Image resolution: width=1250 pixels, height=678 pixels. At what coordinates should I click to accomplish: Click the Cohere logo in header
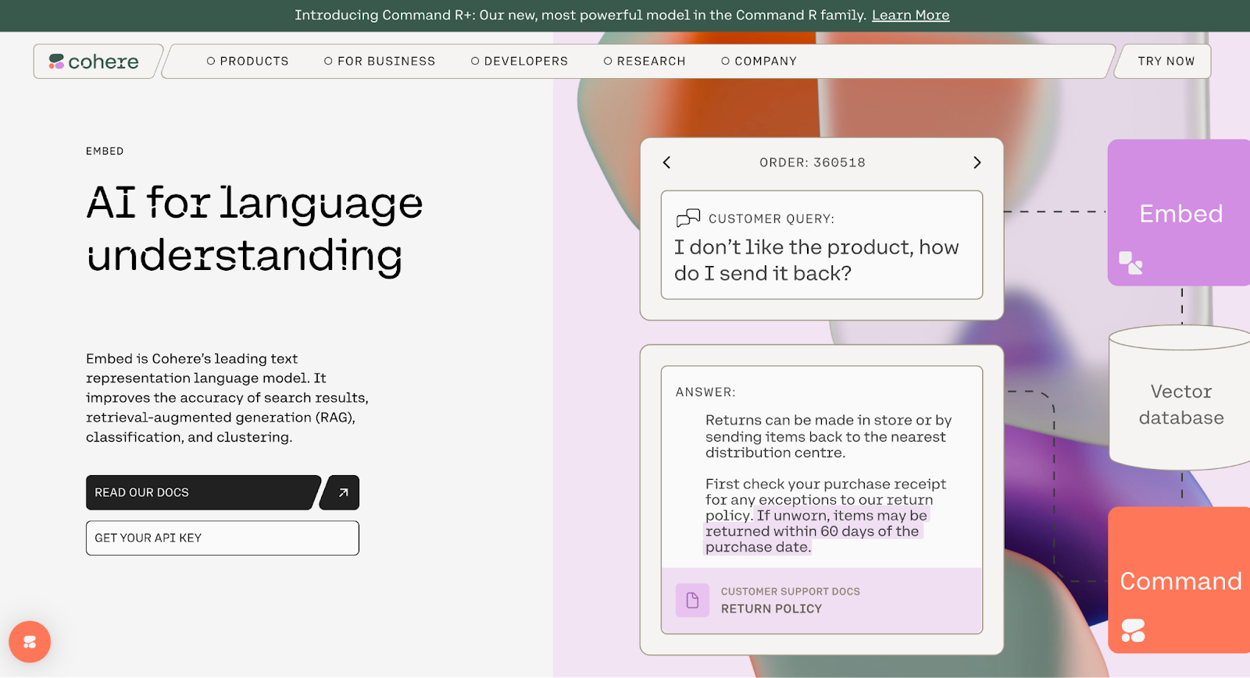(x=94, y=62)
